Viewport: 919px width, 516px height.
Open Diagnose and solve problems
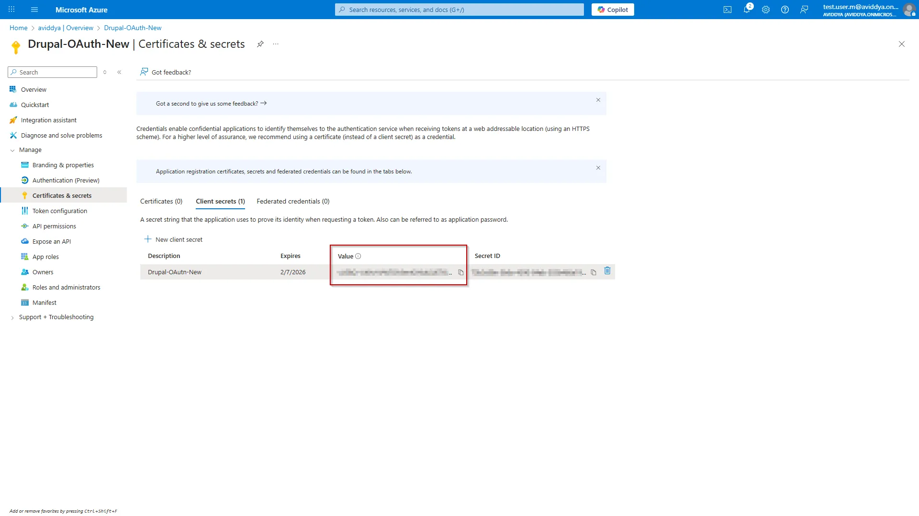(62, 135)
